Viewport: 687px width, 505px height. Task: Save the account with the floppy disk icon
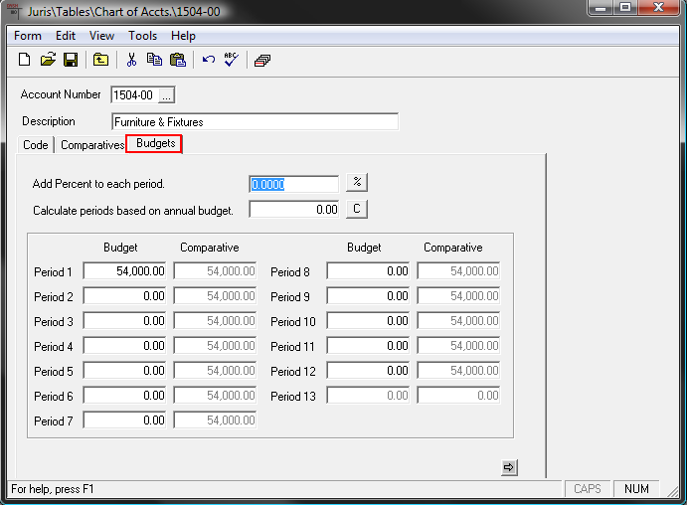pyautogui.click(x=71, y=60)
